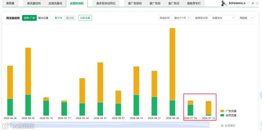Click the green bar for 2026-04-26
This screenshot has width=262, height=131.
click(10, 107)
